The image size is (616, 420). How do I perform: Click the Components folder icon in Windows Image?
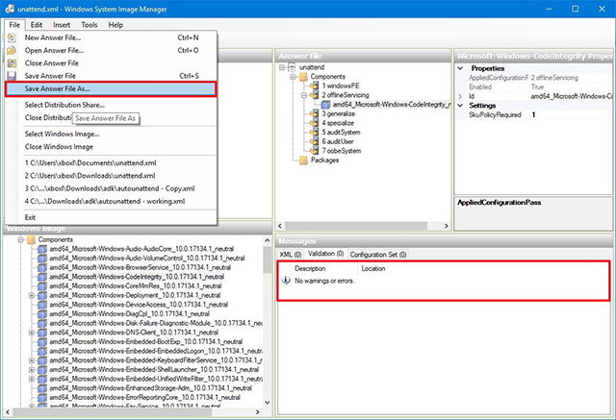point(31,239)
